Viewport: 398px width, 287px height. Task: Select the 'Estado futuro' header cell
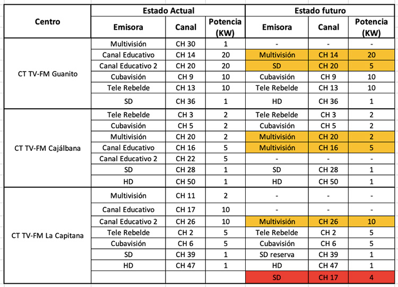320,11
